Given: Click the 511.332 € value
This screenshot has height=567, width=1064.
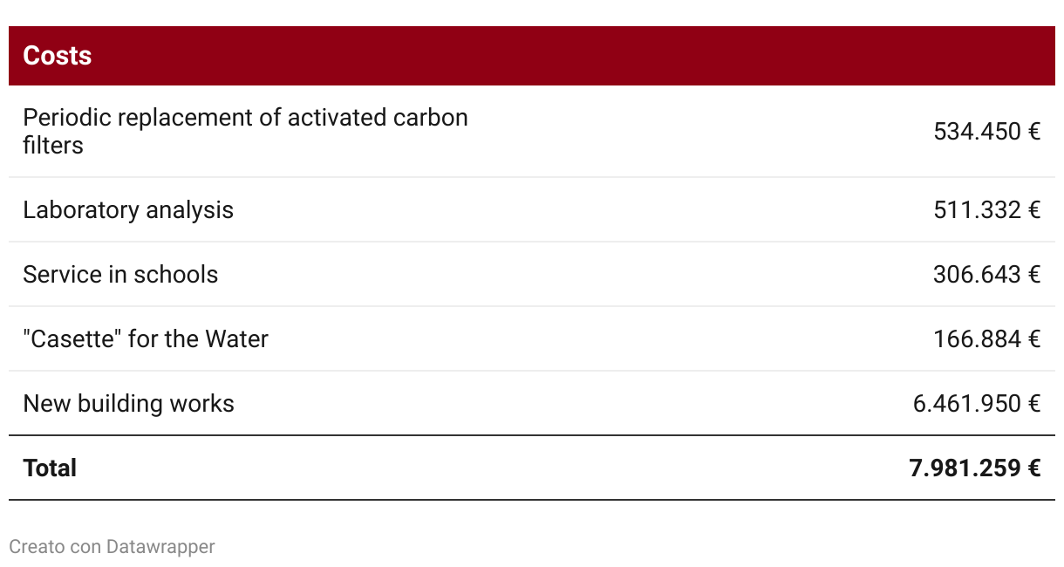Looking at the screenshot, I should coord(987,210).
